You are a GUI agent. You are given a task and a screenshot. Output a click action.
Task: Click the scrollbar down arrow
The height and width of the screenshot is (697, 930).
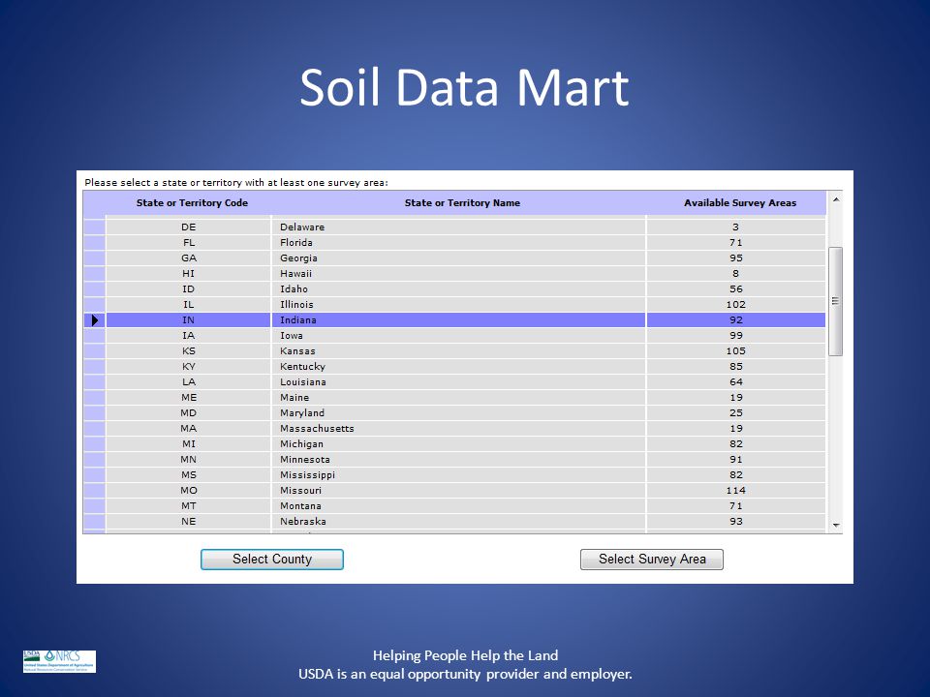(x=836, y=525)
